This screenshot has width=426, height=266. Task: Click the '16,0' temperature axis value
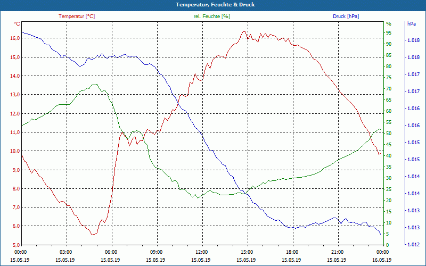coord(15,38)
